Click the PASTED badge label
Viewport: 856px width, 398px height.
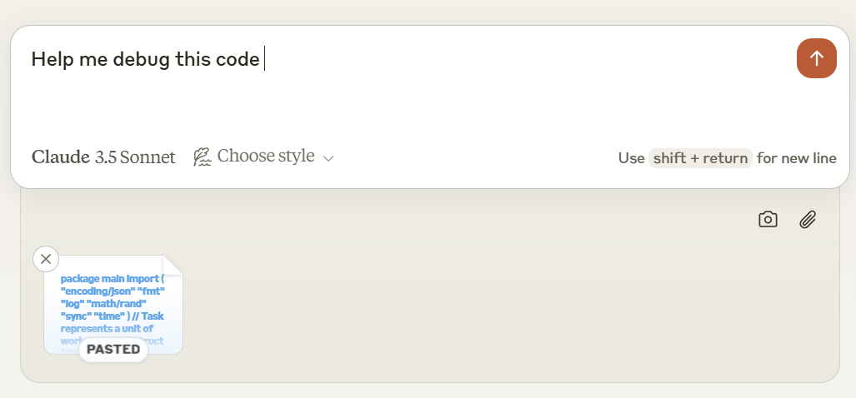113,349
